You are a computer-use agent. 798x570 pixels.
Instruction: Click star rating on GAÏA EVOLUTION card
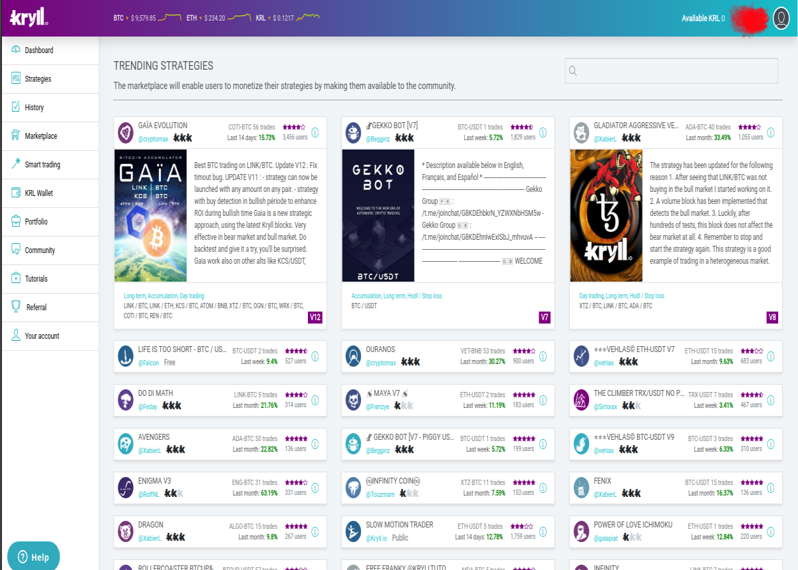click(x=294, y=127)
